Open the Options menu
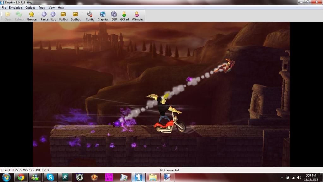The image size is (323, 182). [30, 7]
